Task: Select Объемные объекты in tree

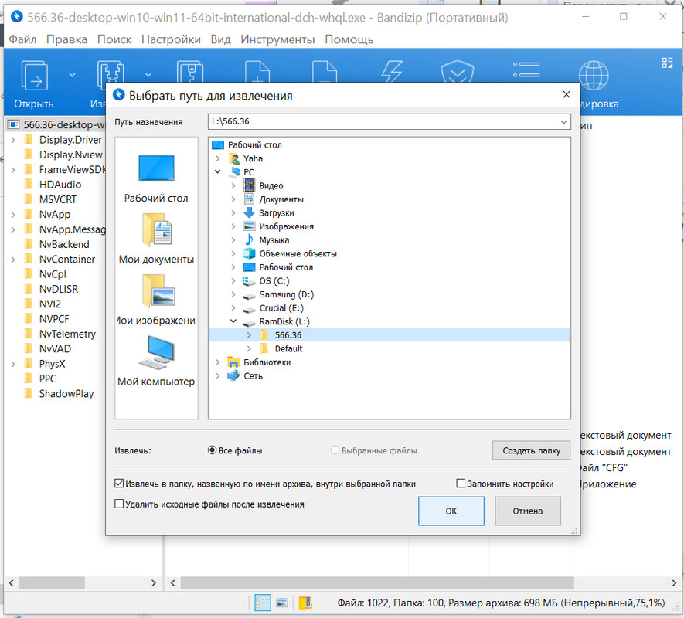Action: [298, 253]
